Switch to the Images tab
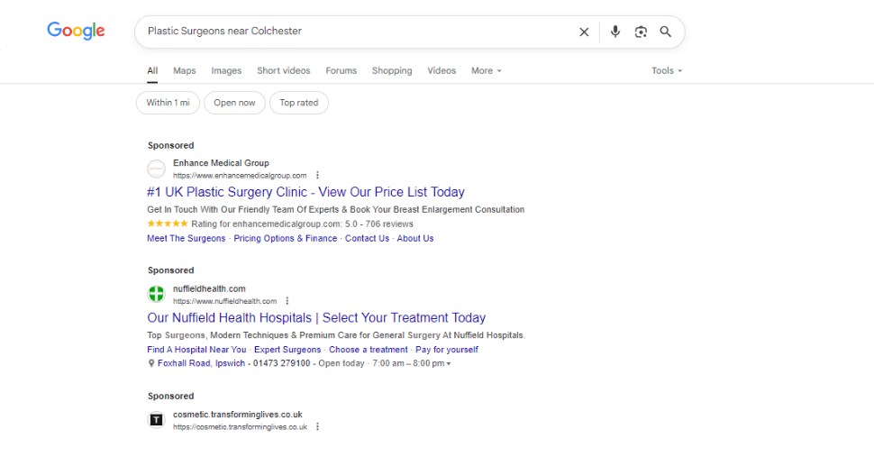874x466 pixels. click(226, 71)
